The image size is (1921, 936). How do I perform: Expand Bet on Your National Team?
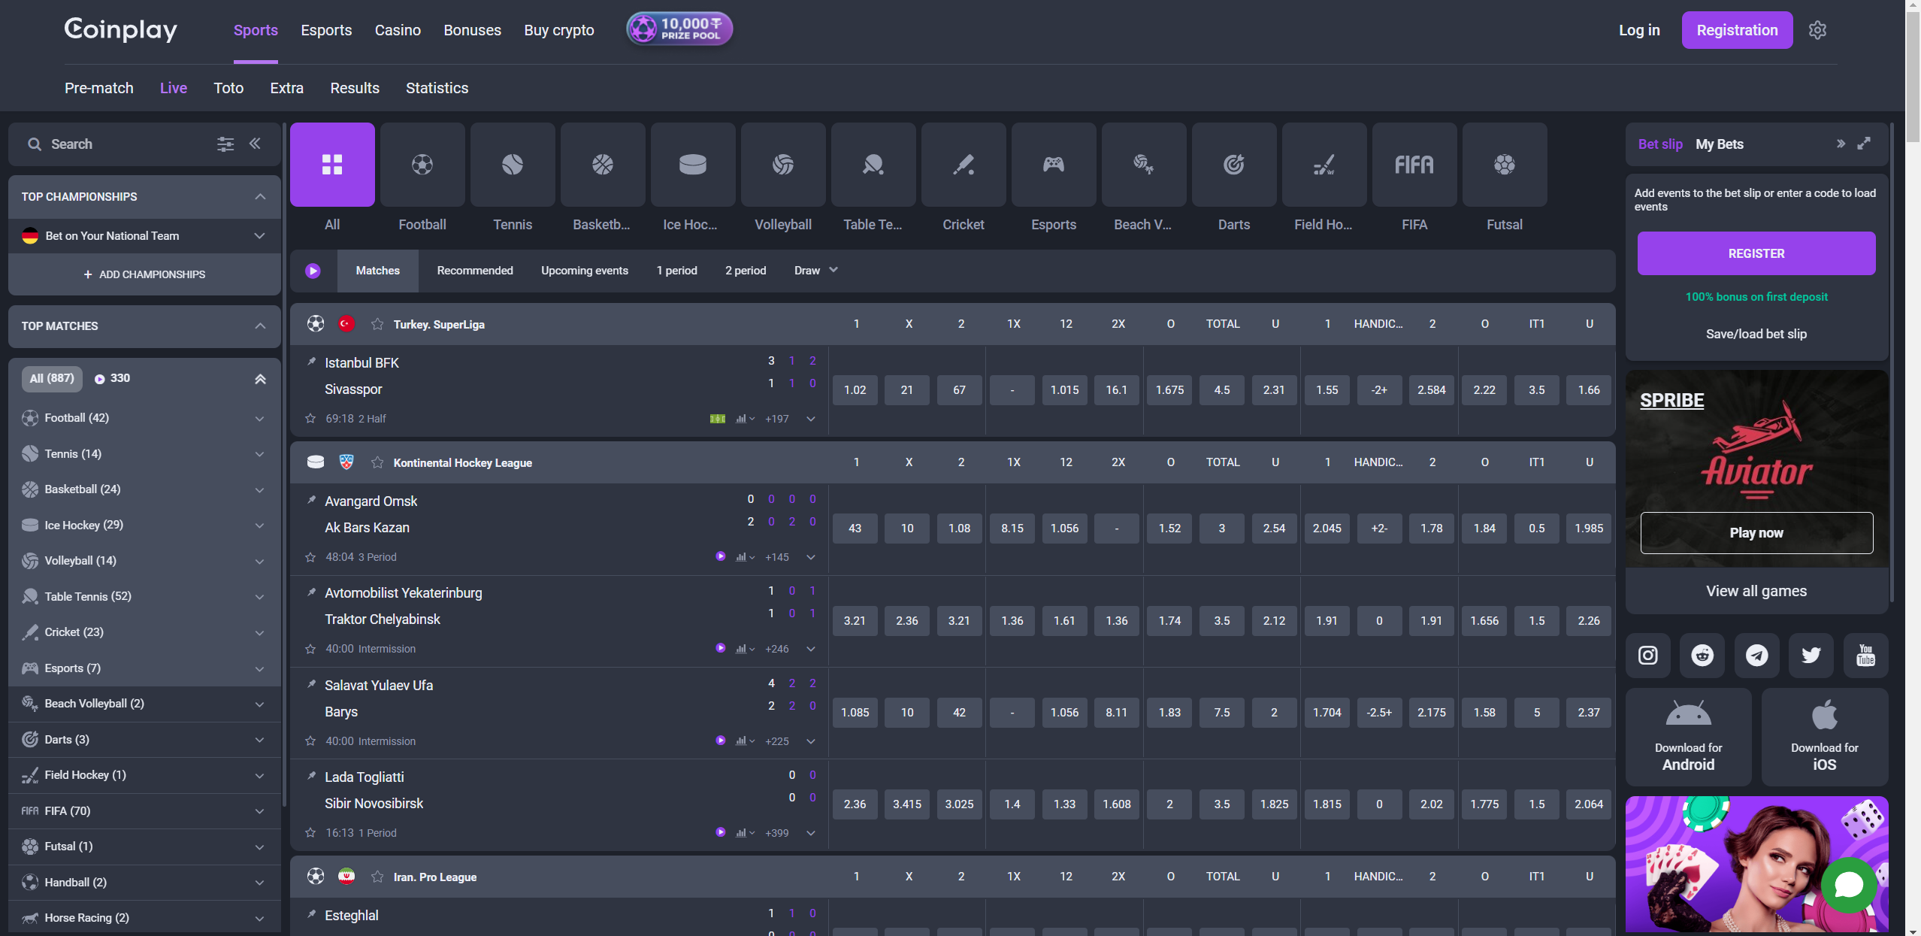[x=259, y=236]
